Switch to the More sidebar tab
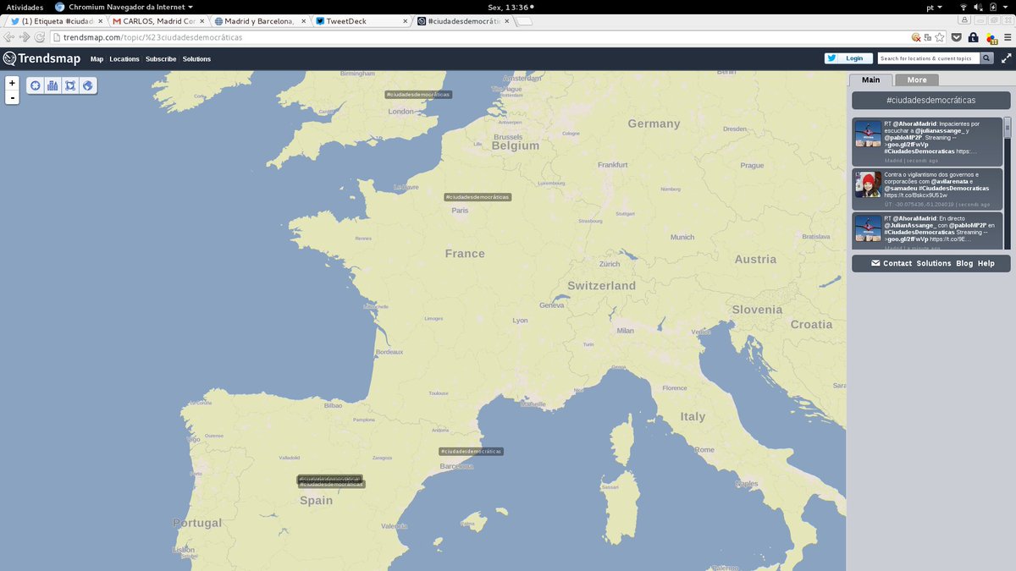Image resolution: width=1016 pixels, height=571 pixels. 917,80
